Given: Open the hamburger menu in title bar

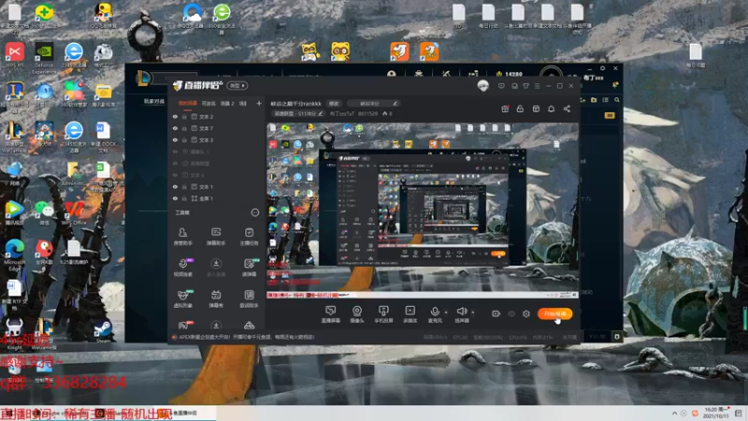Looking at the screenshot, I should tap(537, 86).
